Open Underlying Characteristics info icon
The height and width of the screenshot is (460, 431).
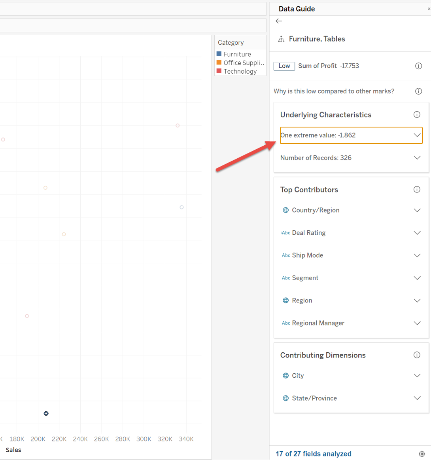pos(417,115)
